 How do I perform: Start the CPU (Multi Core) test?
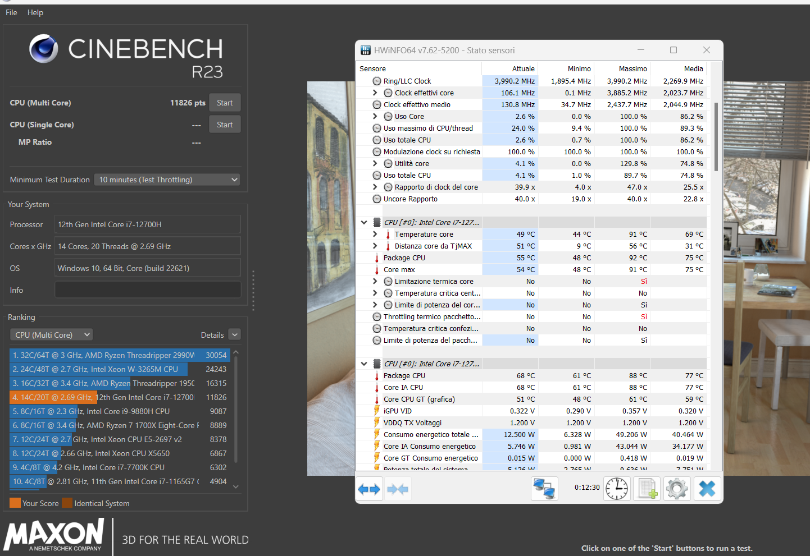[x=225, y=103]
